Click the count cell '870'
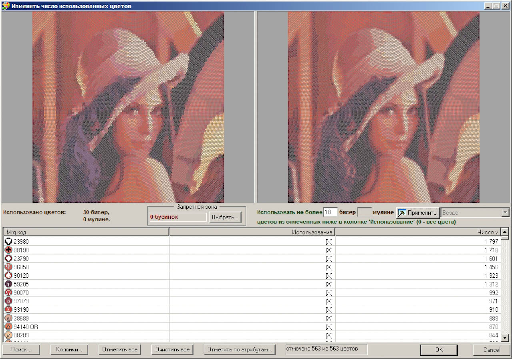Image resolution: width=512 pixels, height=359 pixels. [494, 327]
